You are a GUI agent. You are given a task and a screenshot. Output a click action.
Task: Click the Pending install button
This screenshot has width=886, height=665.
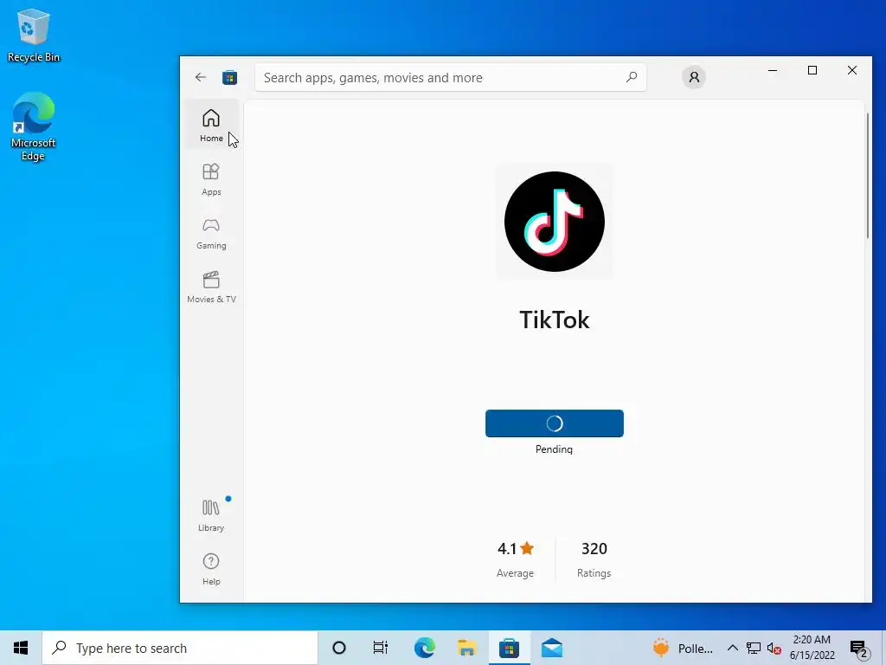pos(555,423)
